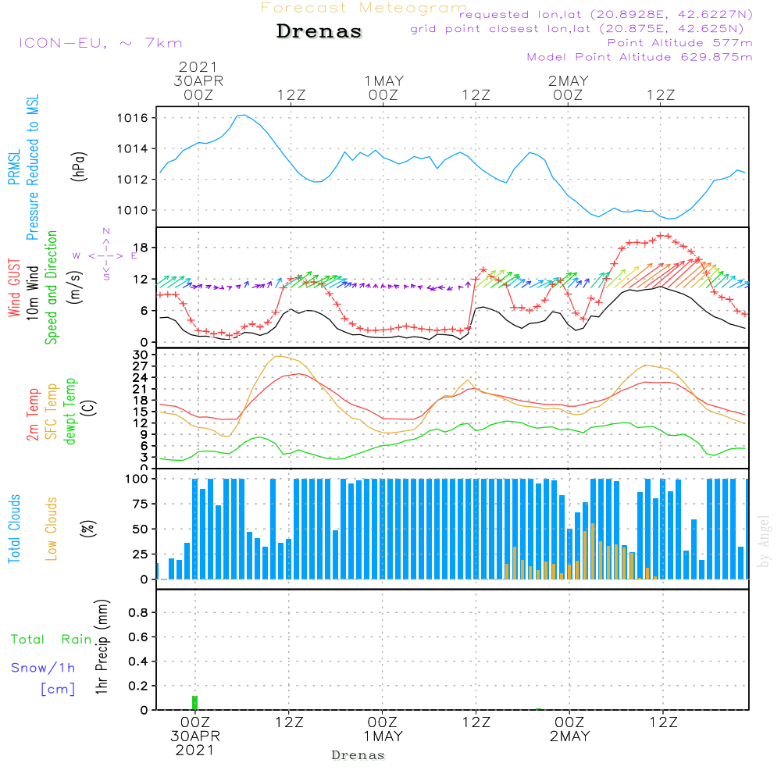Select the "Pressure Reduced to MSL" label

coord(32,167)
